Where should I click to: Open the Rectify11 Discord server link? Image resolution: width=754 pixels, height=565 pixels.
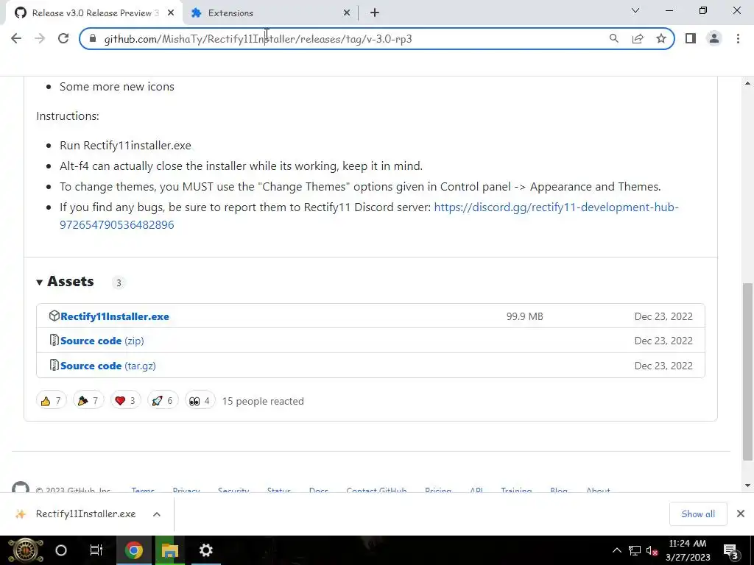pyautogui.click(x=369, y=216)
